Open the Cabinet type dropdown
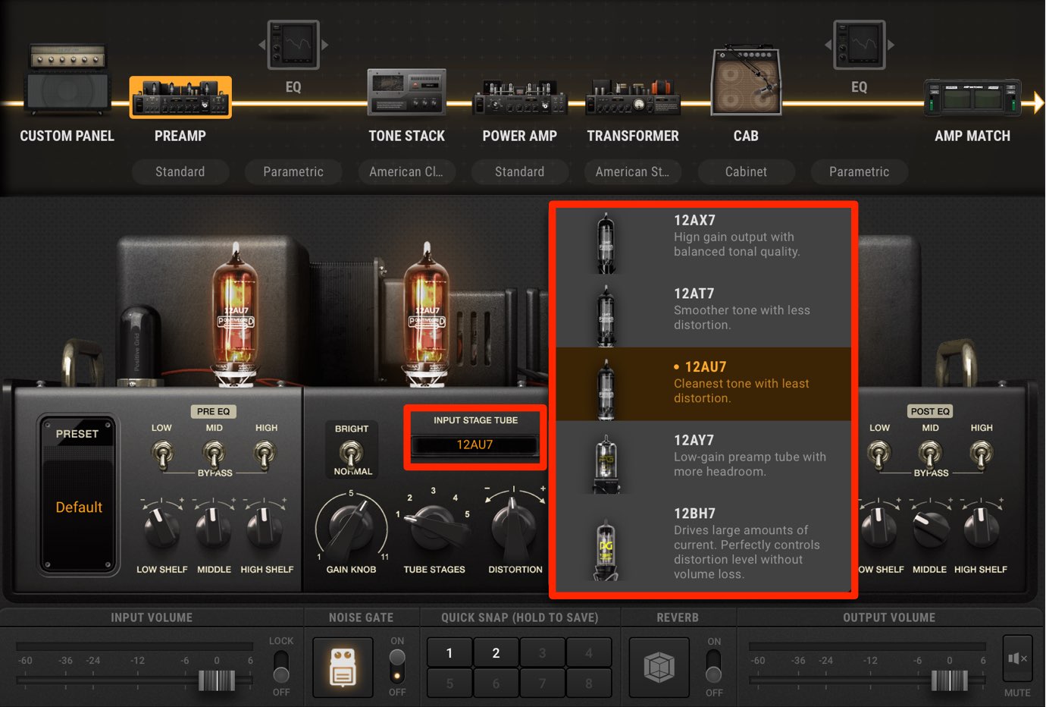1046x707 pixels. coord(746,171)
